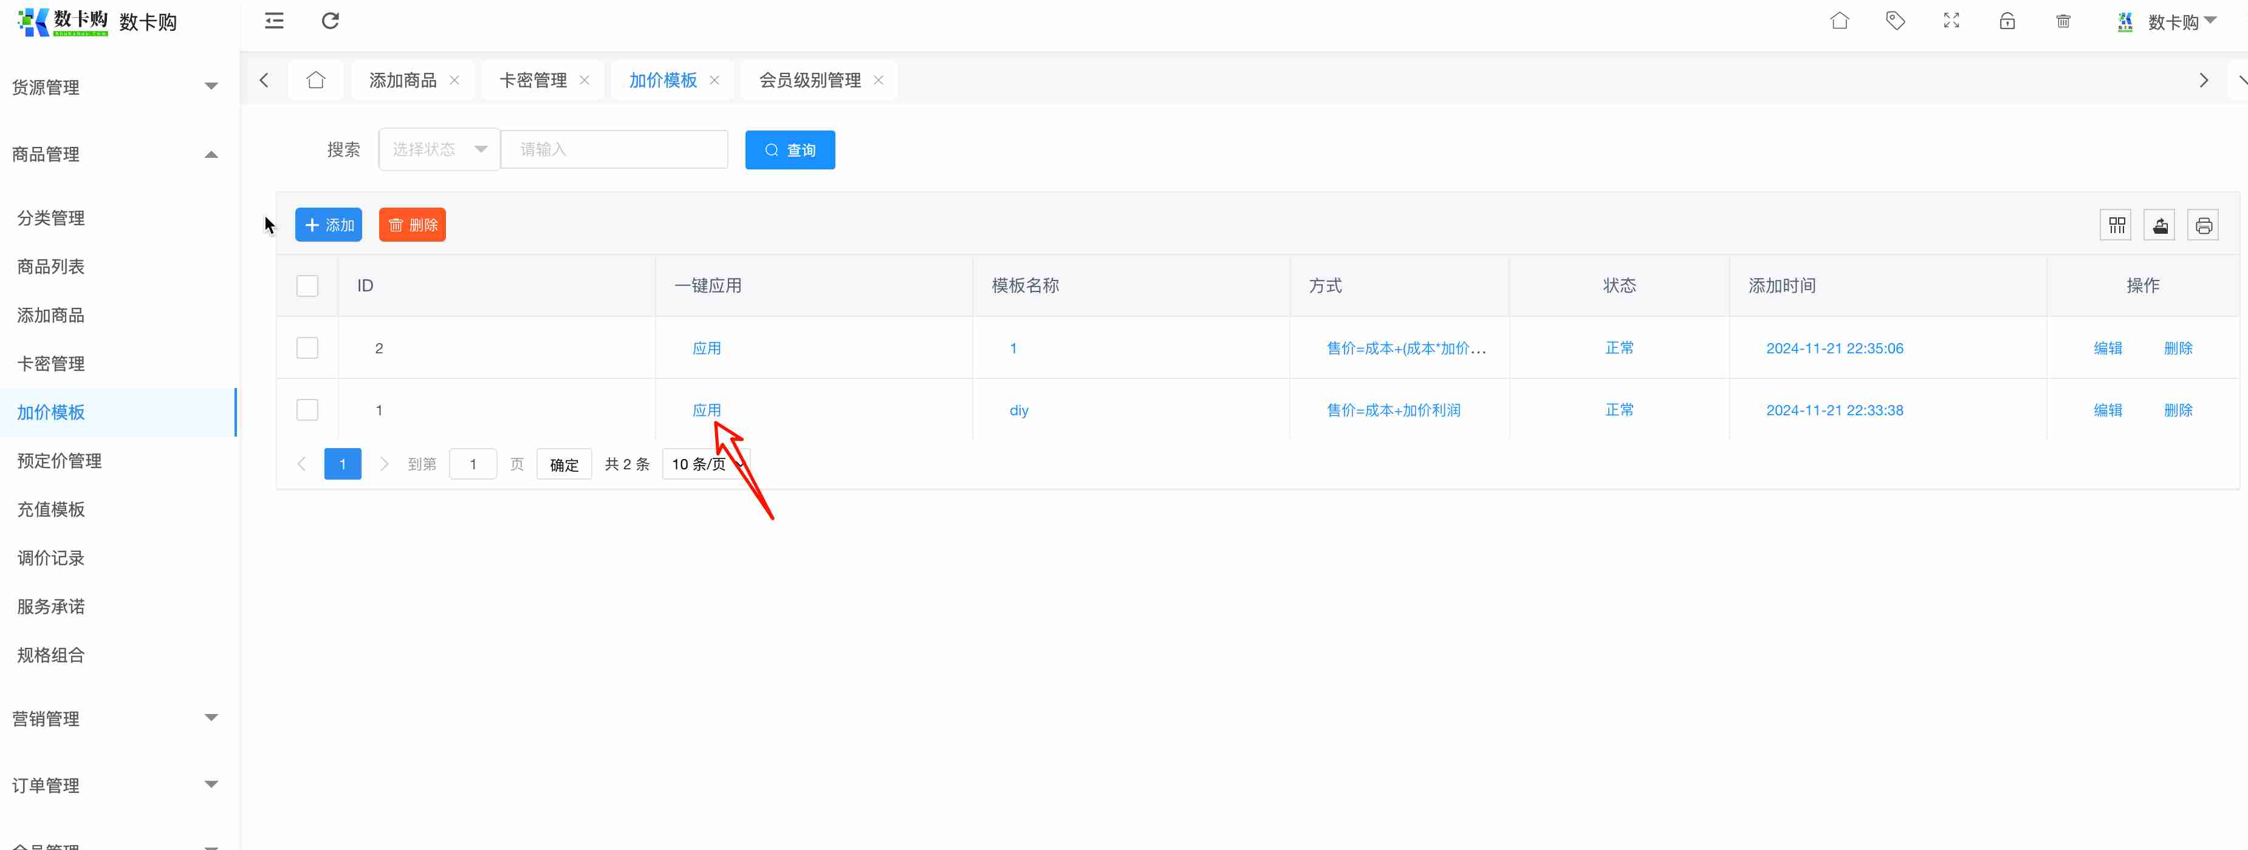Click the orange 删除 button

point(412,225)
